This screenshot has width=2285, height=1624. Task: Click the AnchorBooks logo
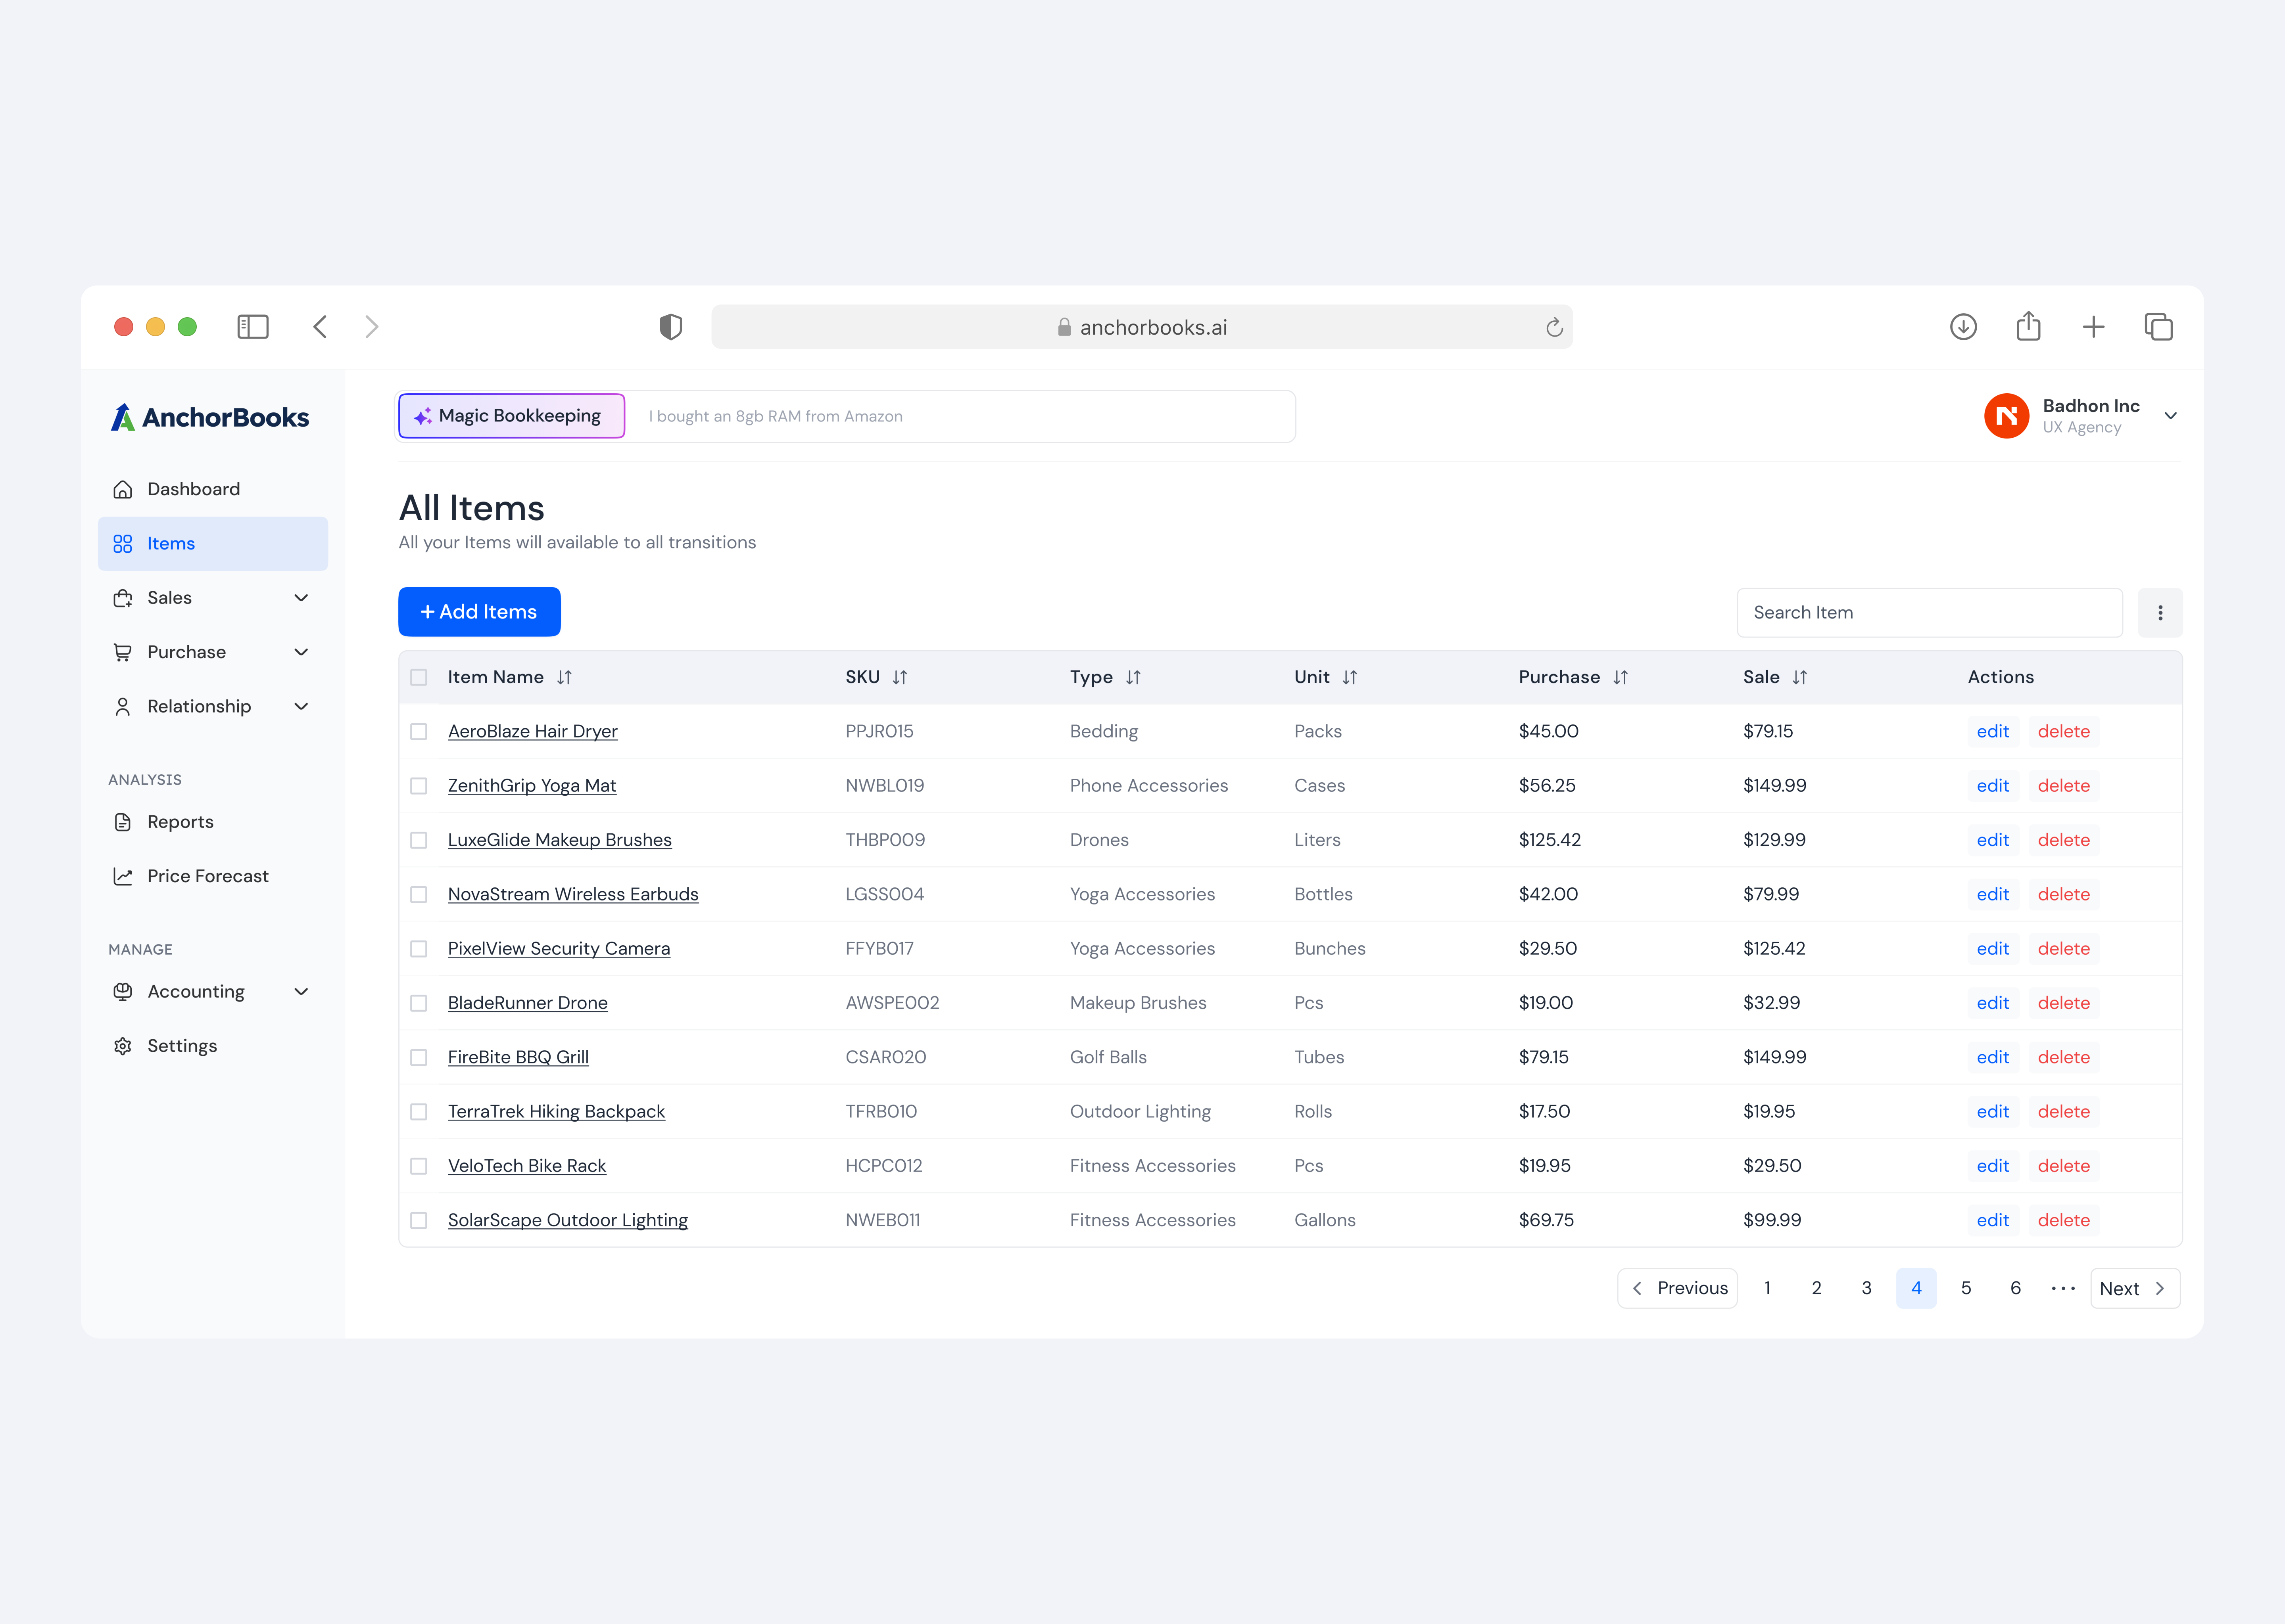click(210, 417)
